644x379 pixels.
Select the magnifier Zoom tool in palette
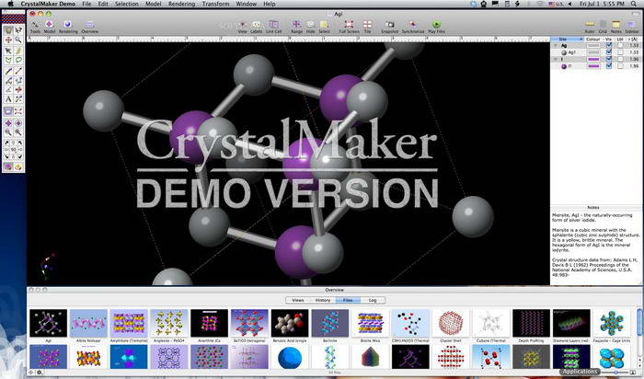(18, 40)
